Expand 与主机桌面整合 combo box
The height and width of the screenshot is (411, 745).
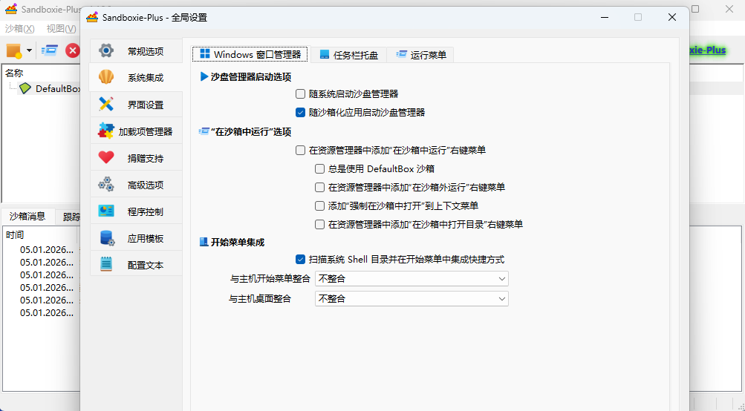(411, 299)
